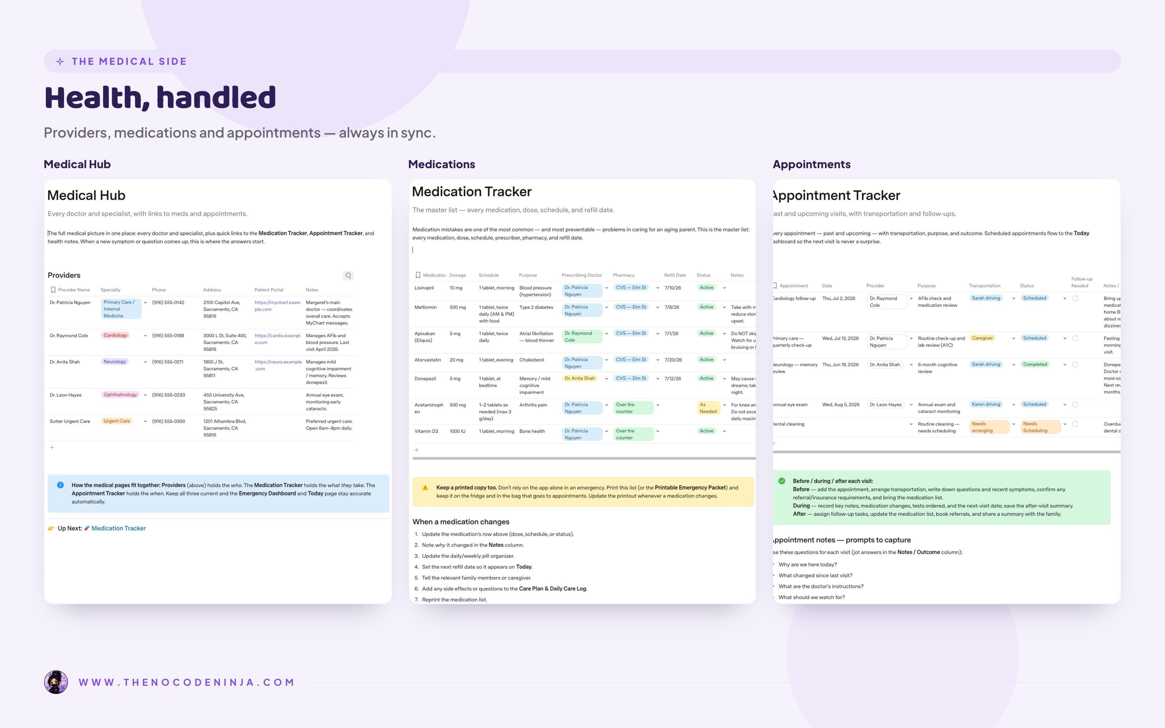Click the Transportation column header

pos(984,286)
